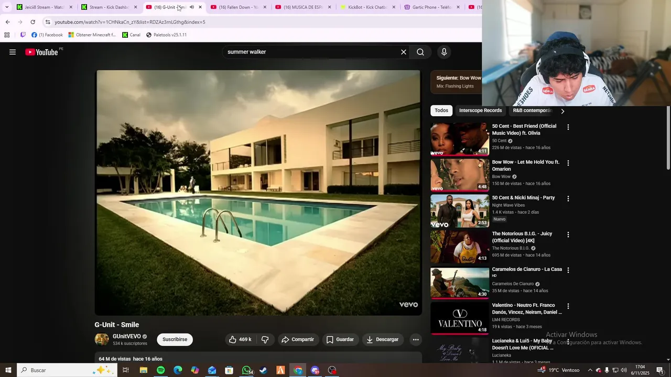Click the page vertical scrollbar
The height and width of the screenshot is (377, 671).
[x=668, y=137]
